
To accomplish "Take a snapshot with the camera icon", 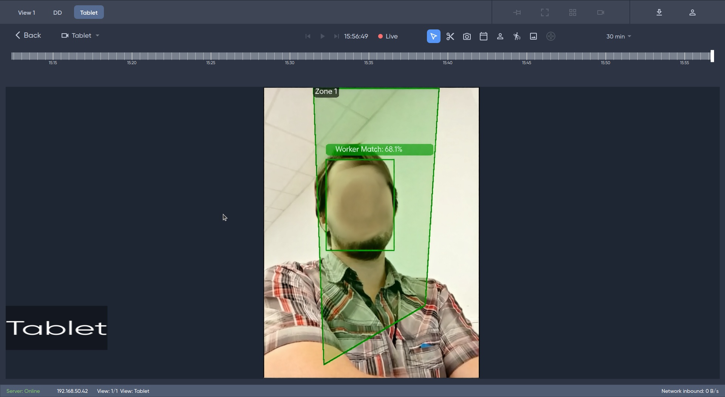I will (x=467, y=36).
